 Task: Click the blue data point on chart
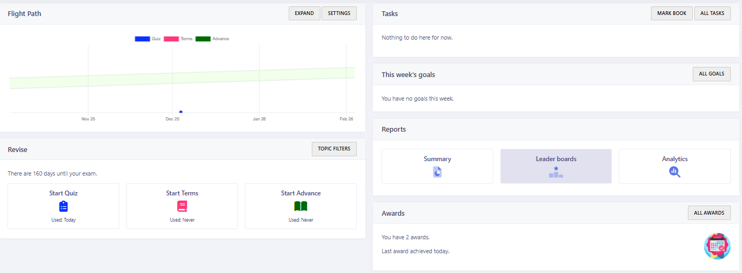click(x=181, y=112)
